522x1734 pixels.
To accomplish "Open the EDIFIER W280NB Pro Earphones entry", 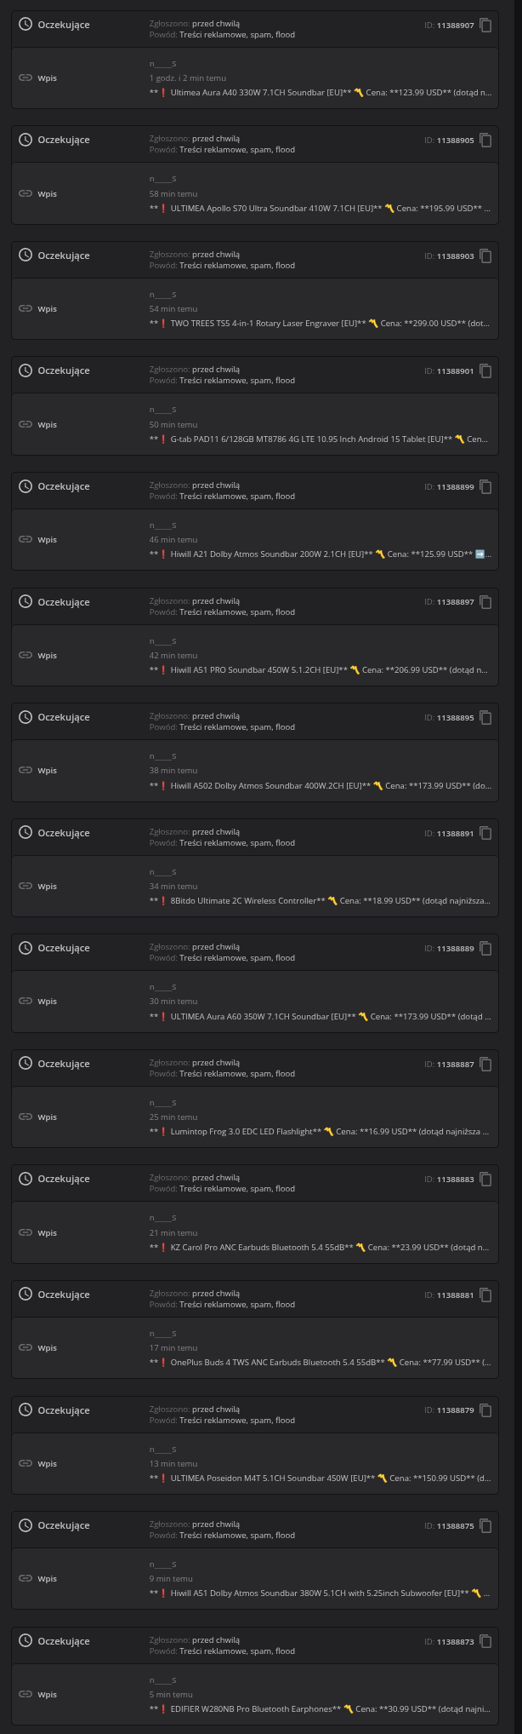I will pos(319,1709).
